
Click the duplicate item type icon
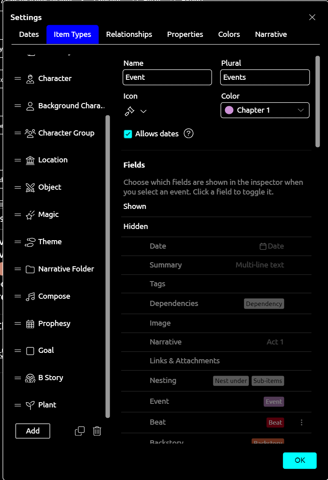click(x=80, y=431)
